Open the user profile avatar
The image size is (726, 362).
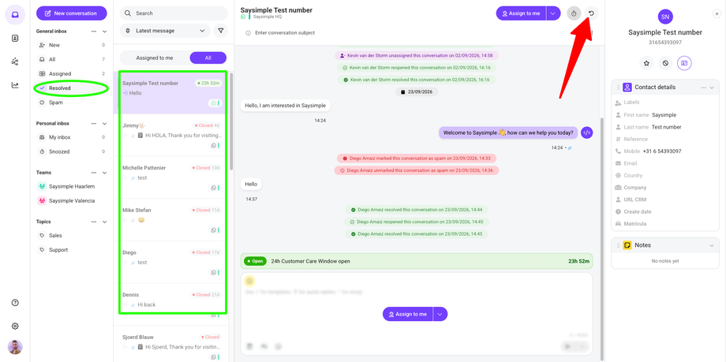(x=15, y=347)
